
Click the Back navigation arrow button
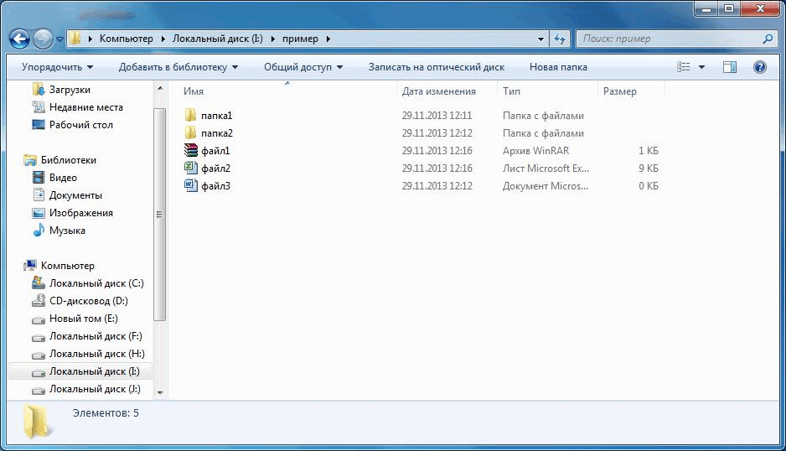click(20, 39)
